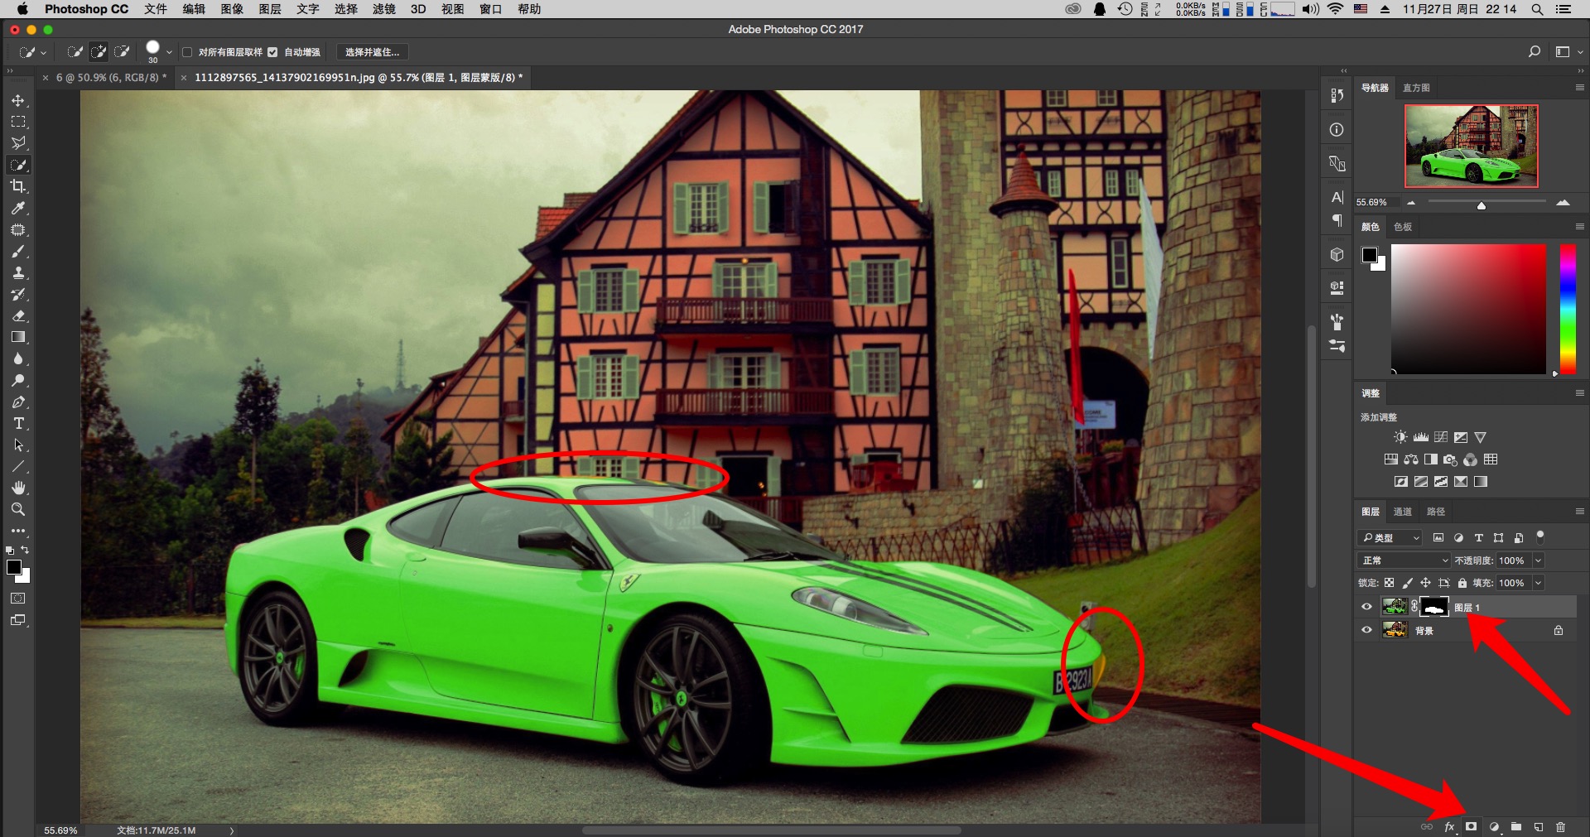Add a Brightness/Contrast adjustment

[x=1400, y=437]
